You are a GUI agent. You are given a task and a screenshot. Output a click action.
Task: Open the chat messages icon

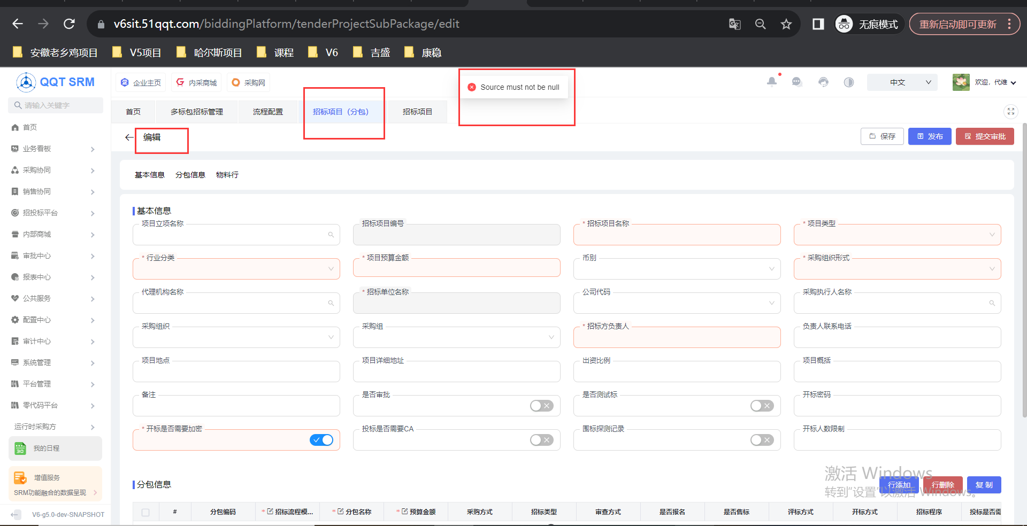[x=797, y=82]
